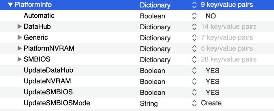Expand the SMBIOS dictionary
This screenshot has width=274, height=111.
20,60
